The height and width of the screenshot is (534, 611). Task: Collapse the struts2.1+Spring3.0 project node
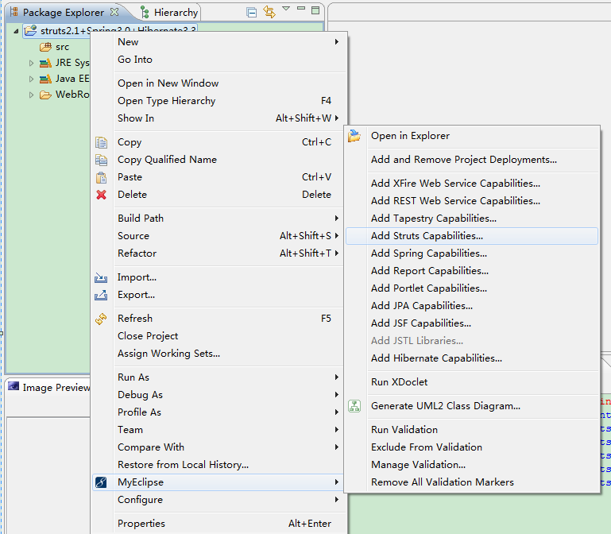tap(16, 31)
